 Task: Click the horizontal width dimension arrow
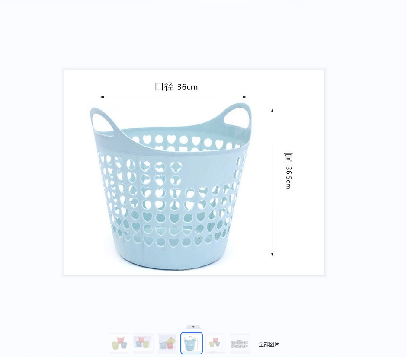coord(173,97)
